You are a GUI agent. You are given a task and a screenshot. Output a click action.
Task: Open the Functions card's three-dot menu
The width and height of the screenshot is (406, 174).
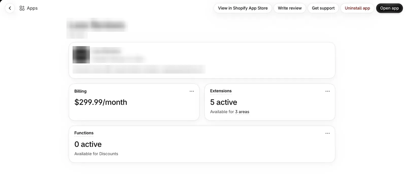pyautogui.click(x=328, y=133)
